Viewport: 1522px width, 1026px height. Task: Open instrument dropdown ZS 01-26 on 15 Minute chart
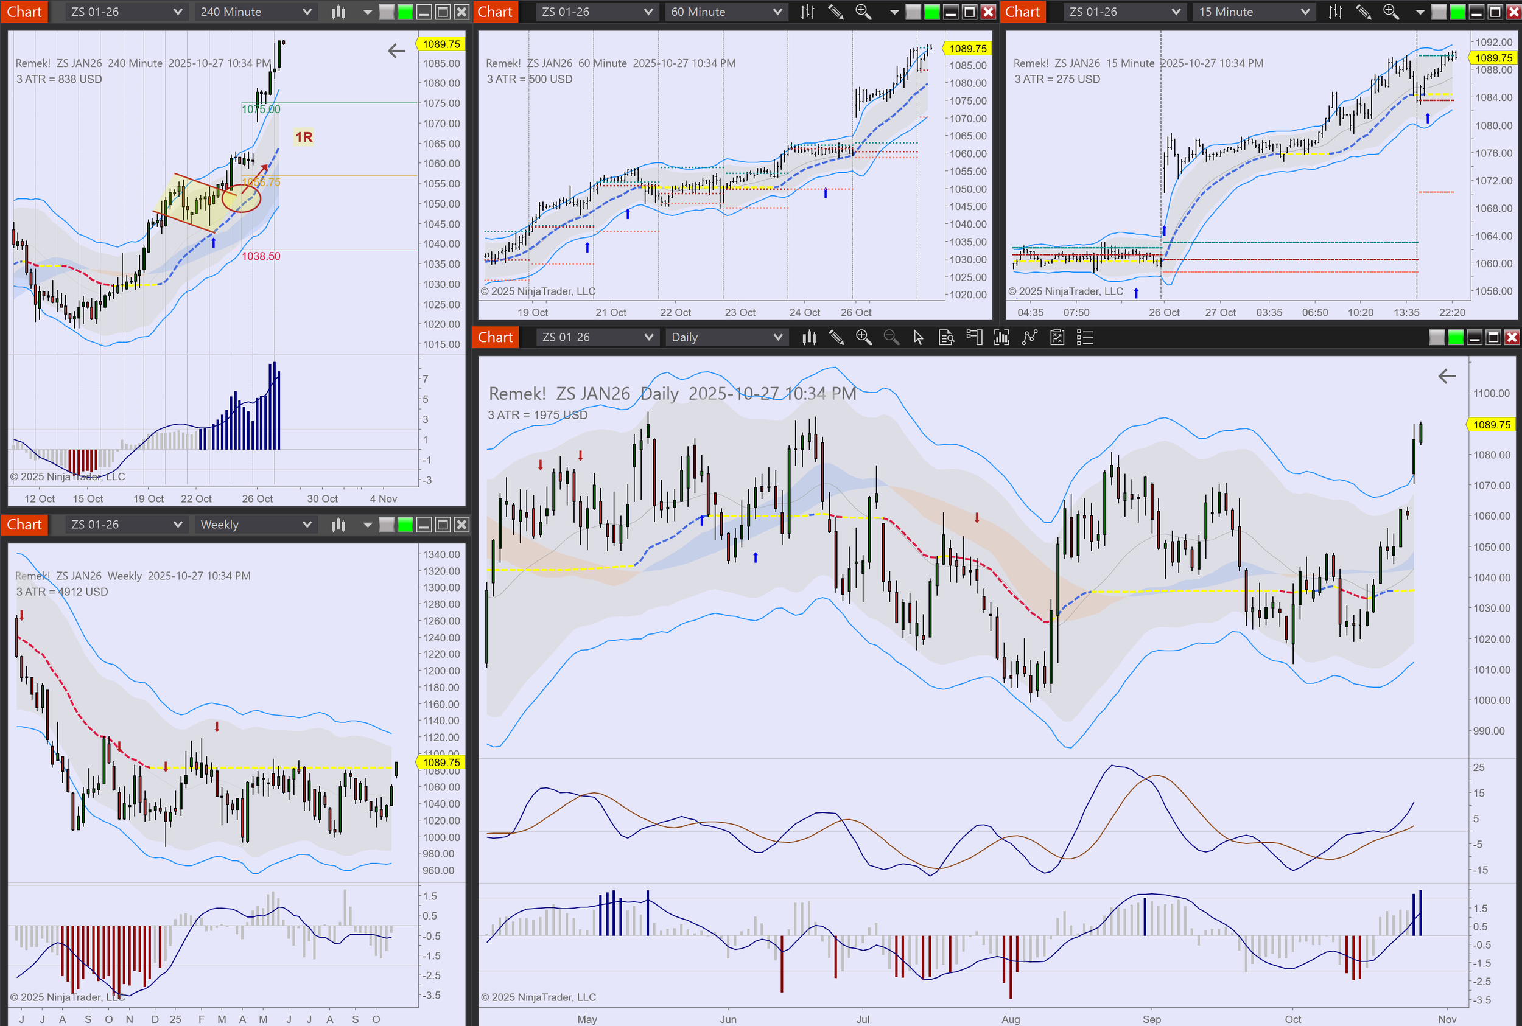[x=1124, y=12]
